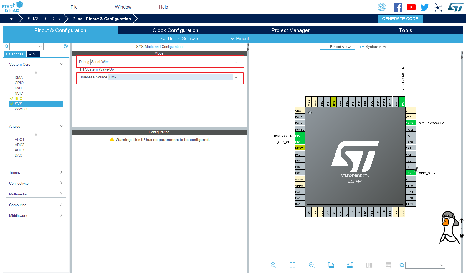Open the Pinout dropdown menu
The image size is (466, 276).
240,38
